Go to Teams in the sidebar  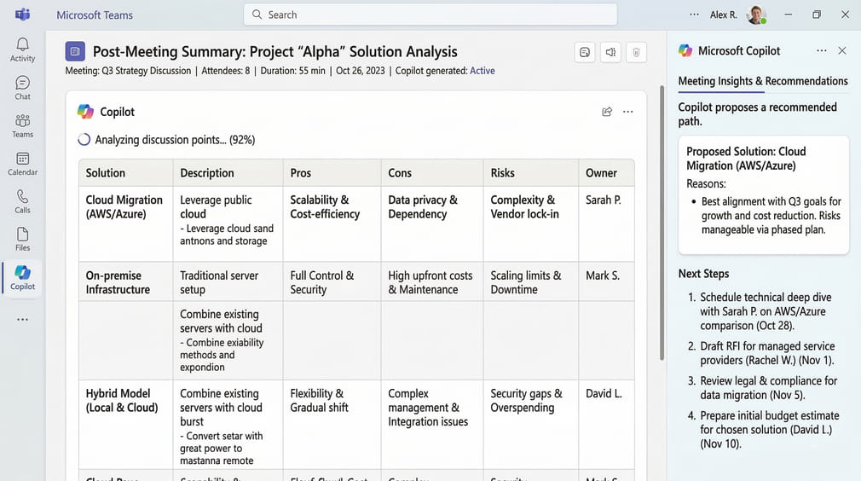[22, 125]
